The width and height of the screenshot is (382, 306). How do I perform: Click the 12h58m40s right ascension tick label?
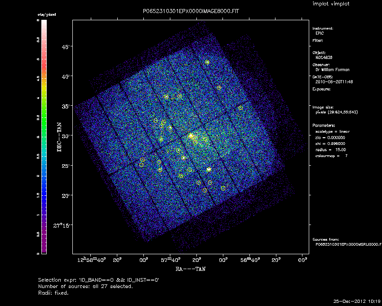[91, 260]
